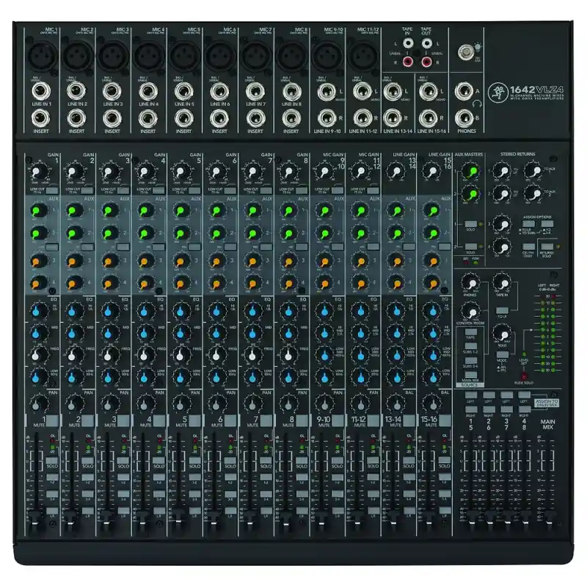This screenshot has height=587, width=587.
Task: Click the LOW EQ knob on channel 8
Action: click(288, 377)
